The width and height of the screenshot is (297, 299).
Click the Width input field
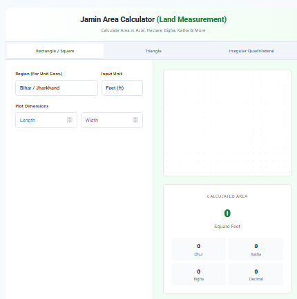click(x=112, y=120)
